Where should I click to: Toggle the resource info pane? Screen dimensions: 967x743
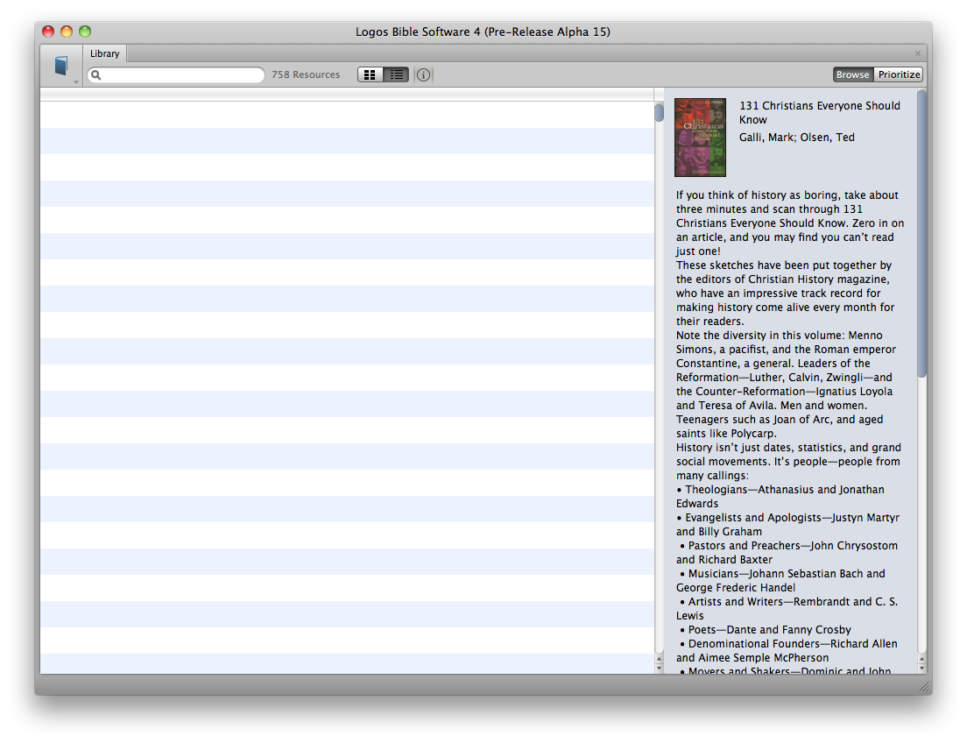coord(423,74)
